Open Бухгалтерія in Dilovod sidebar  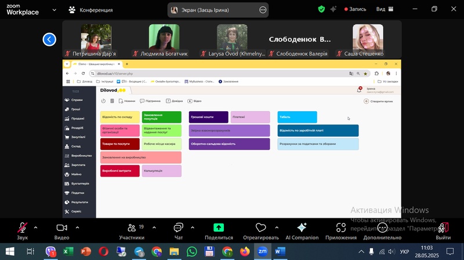77,184
